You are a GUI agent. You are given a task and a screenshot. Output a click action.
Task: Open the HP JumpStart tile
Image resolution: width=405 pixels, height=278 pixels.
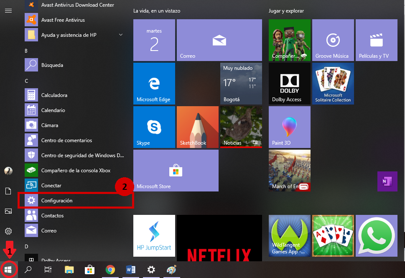(154, 236)
